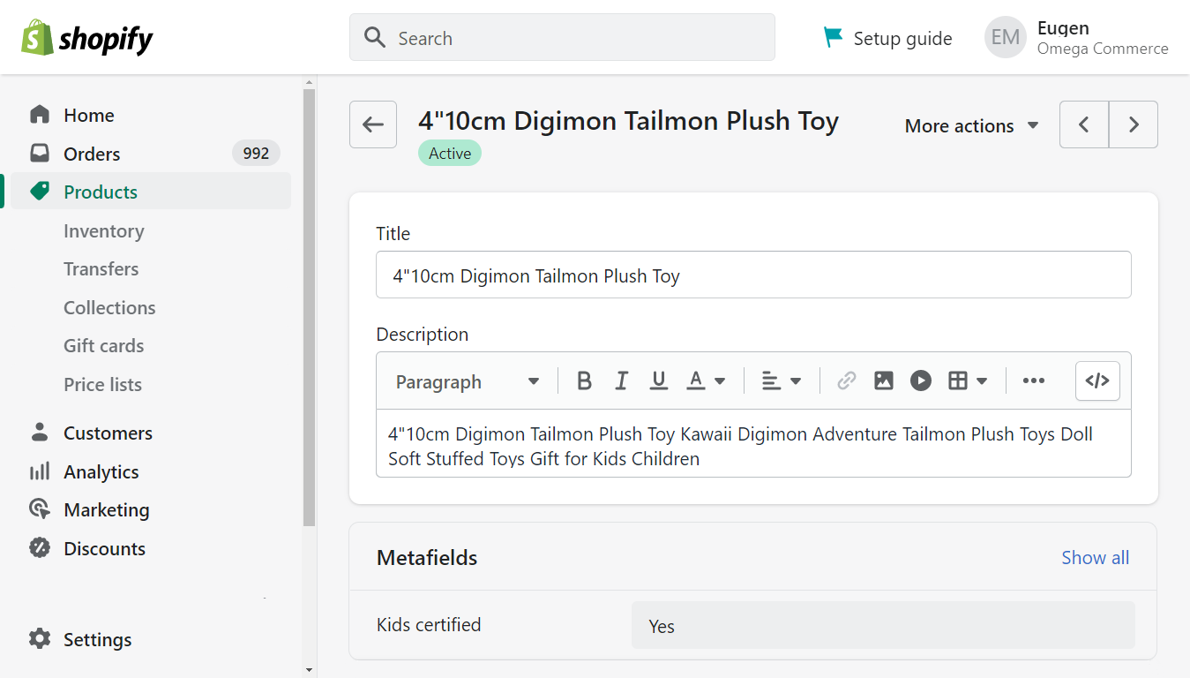Click the Kids certified label
Screen dimensions: 1190x678
[429, 624]
